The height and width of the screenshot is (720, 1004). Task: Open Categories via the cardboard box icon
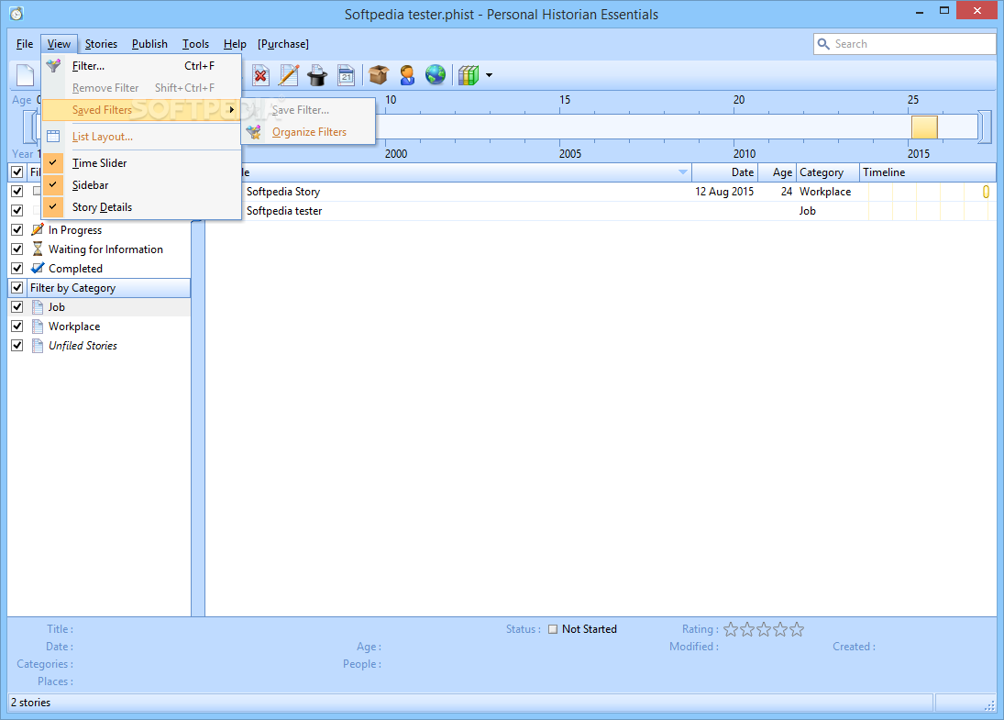click(x=379, y=75)
